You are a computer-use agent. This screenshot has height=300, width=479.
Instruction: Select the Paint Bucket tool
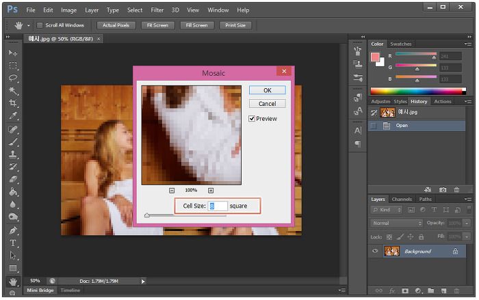pyautogui.click(x=13, y=191)
